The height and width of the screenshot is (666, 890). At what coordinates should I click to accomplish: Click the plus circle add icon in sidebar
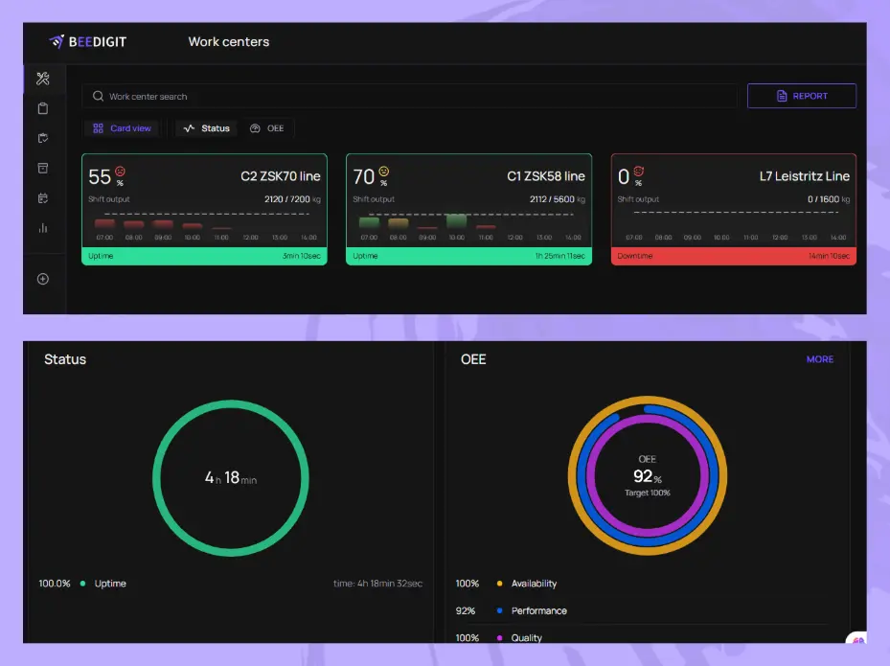point(43,279)
